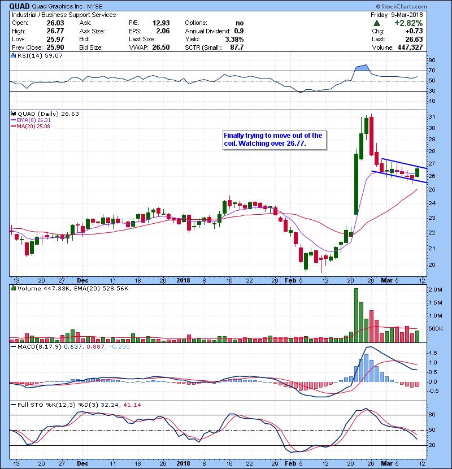The height and width of the screenshot is (469, 452).
Task: Click the date Friday 9-Mar-2018
Action: (397, 15)
